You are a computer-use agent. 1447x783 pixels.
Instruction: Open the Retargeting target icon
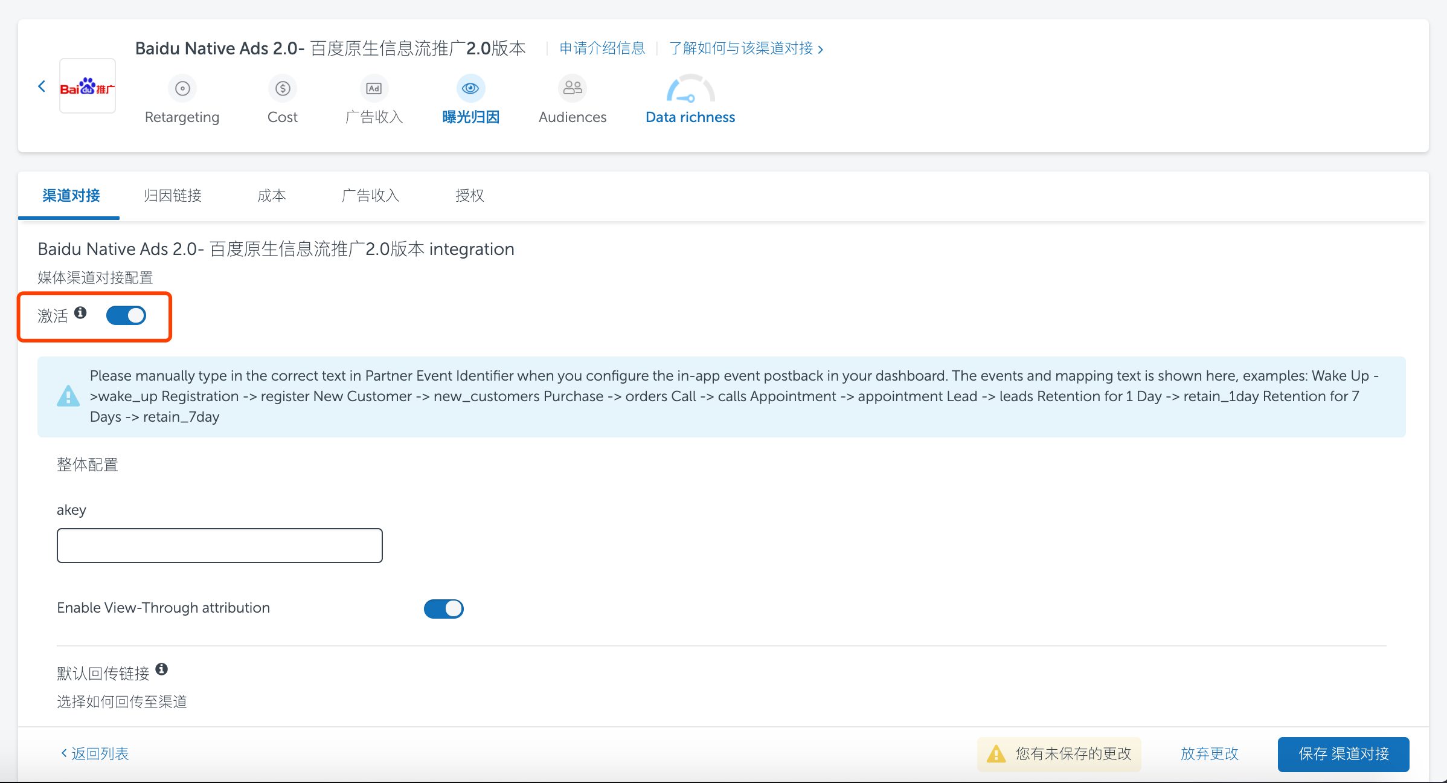(182, 89)
